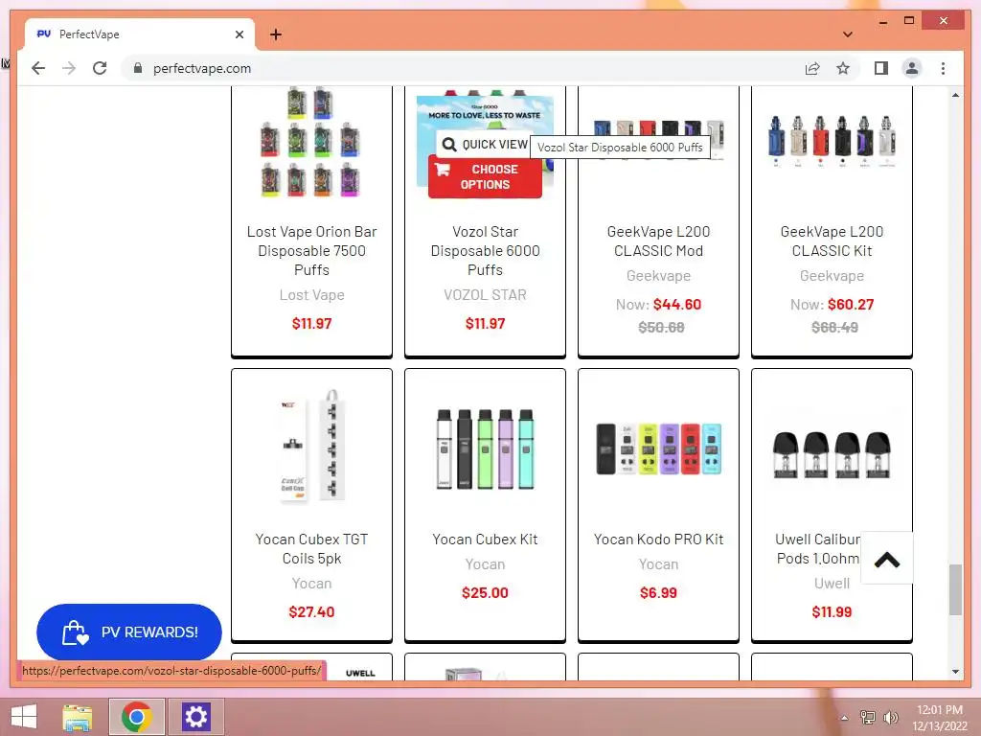This screenshot has width=981, height=736.
Task: Click Chrome icon in taskbar
Action: (136, 717)
